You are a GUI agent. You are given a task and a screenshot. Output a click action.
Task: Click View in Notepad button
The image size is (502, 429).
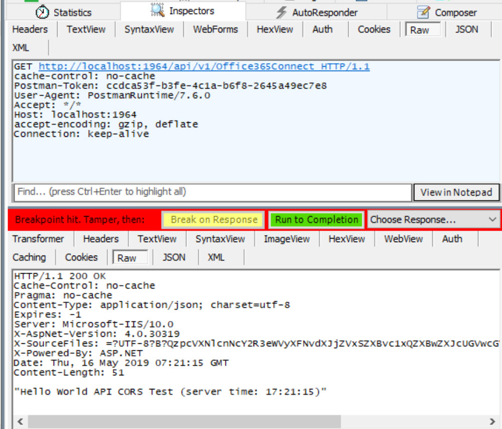click(456, 192)
